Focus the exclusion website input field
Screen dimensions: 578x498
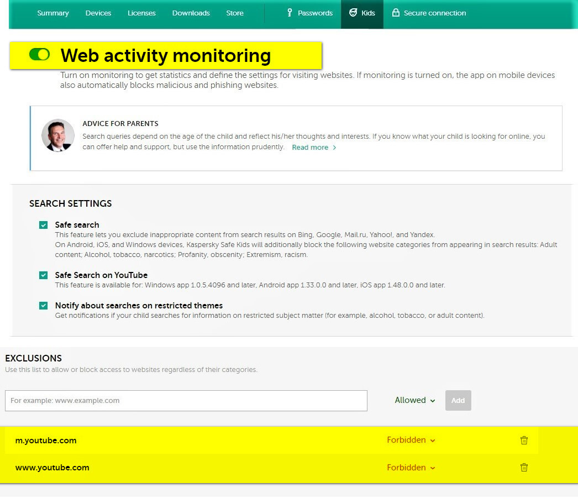point(186,401)
